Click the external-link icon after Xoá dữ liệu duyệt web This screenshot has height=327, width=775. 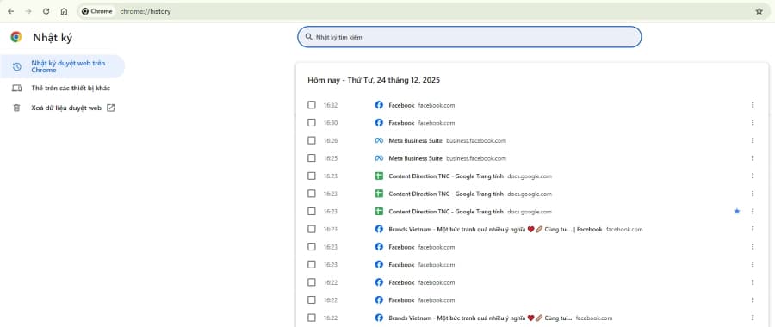111,108
